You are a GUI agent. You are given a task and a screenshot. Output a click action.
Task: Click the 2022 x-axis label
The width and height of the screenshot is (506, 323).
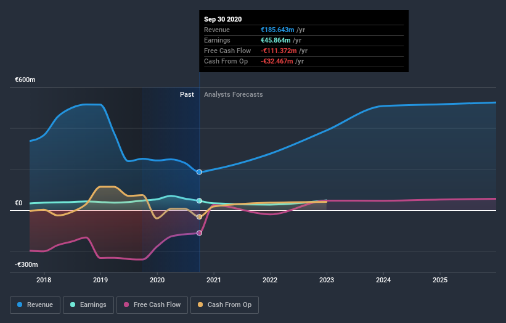tap(270, 280)
